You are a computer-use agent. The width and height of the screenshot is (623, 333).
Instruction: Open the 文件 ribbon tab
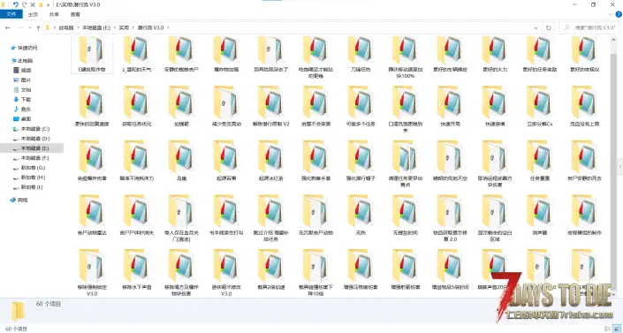click(x=11, y=14)
